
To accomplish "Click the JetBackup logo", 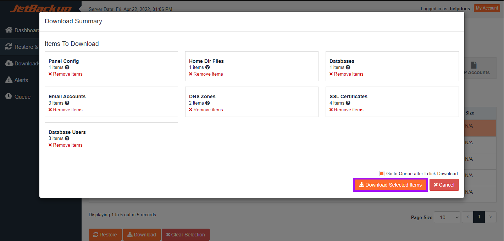I will click(41, 8).
